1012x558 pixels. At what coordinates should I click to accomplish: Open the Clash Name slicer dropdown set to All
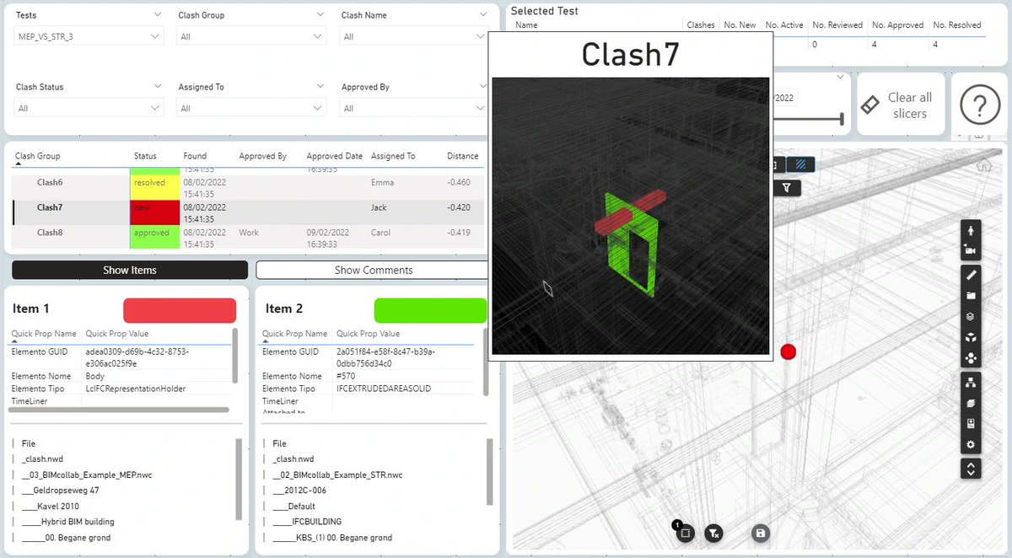click(x=414, y=36)
